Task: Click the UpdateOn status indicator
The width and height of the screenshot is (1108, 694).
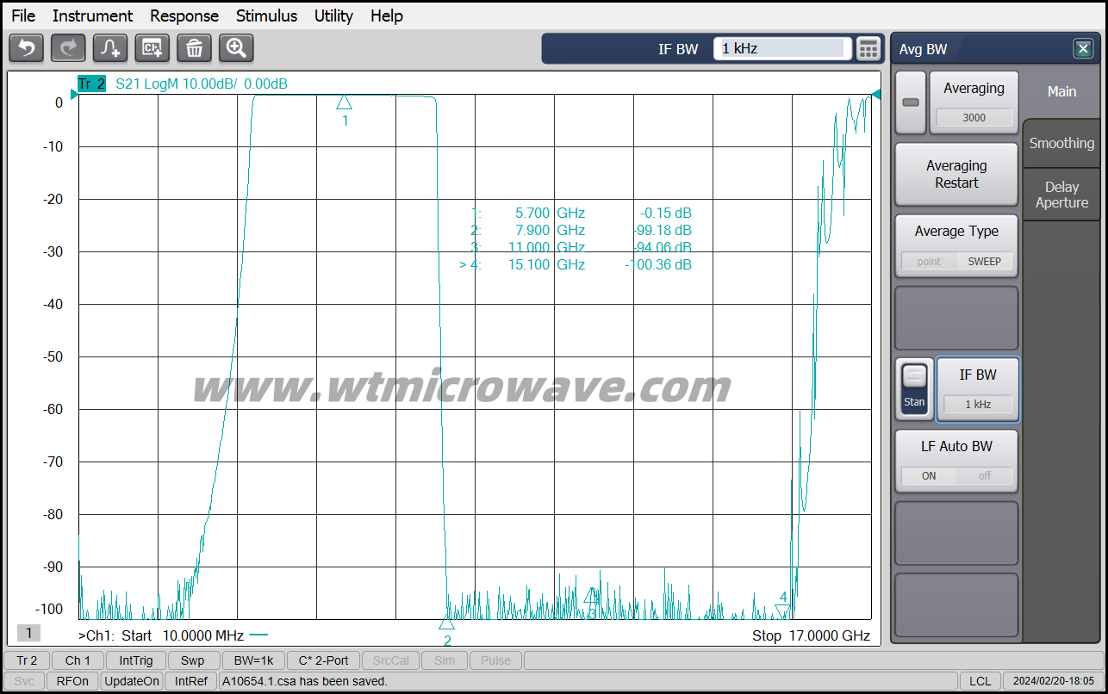Action: [x=132, y=681]
